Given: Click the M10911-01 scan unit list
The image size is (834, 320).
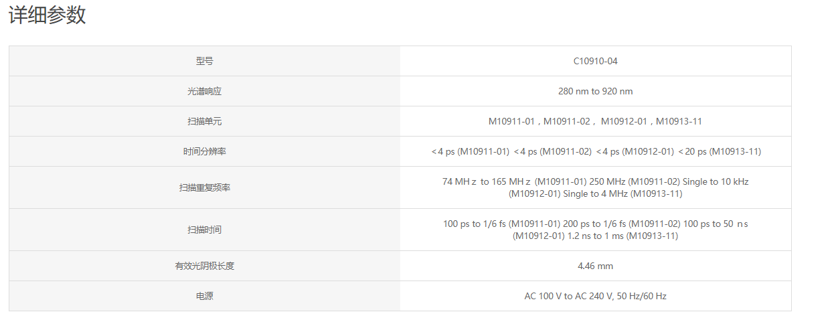Looking at the screenshot, I should click(x=596, y=121).
